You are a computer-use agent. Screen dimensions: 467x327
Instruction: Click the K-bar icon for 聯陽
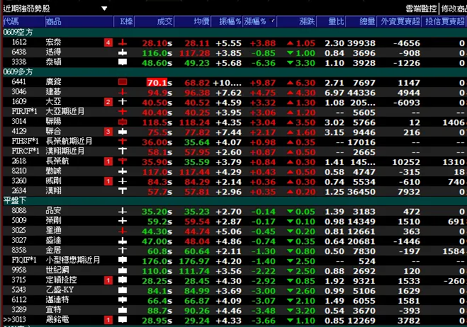click(x=123, y=122)
